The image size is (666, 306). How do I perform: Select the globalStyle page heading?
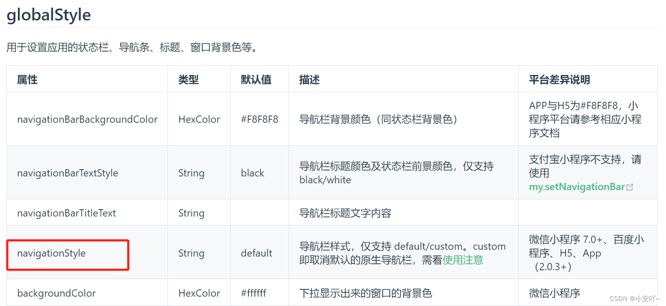pos(48,15)
